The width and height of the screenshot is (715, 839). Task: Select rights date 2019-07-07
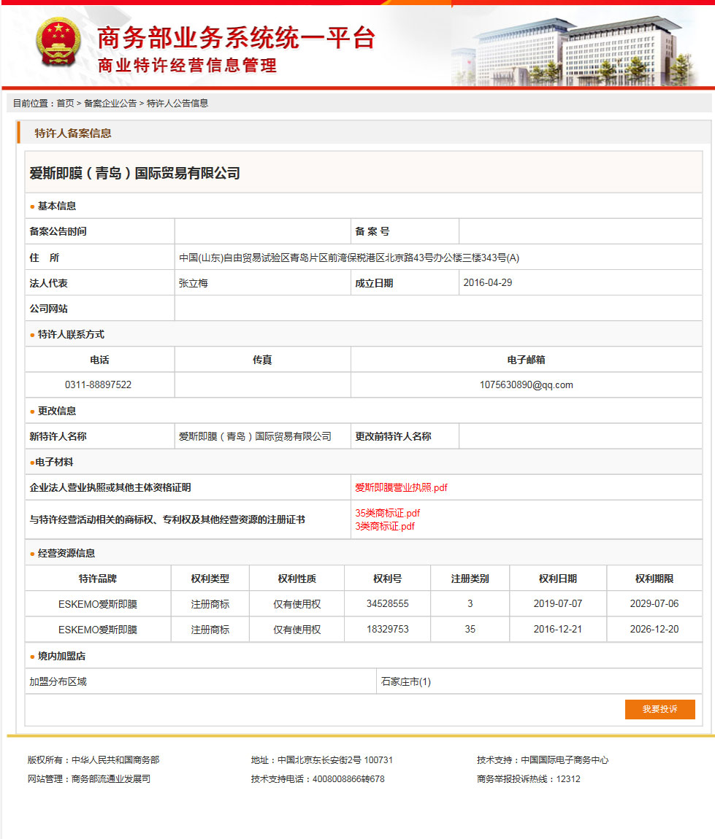click(557, 603)
